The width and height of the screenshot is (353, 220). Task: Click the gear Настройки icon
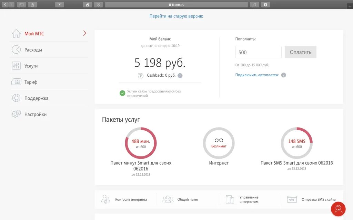pyautogui.click(x=16, y=114)
